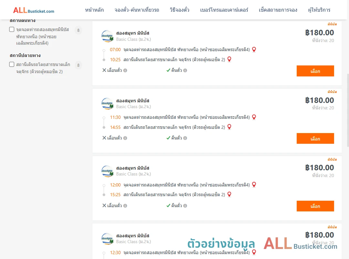The width and height of the screenshot is (349, 259).
Task: Open the จองตั๋ว-ค้นหาเที่ยวรถ menu item
Action: coord(137,10)
